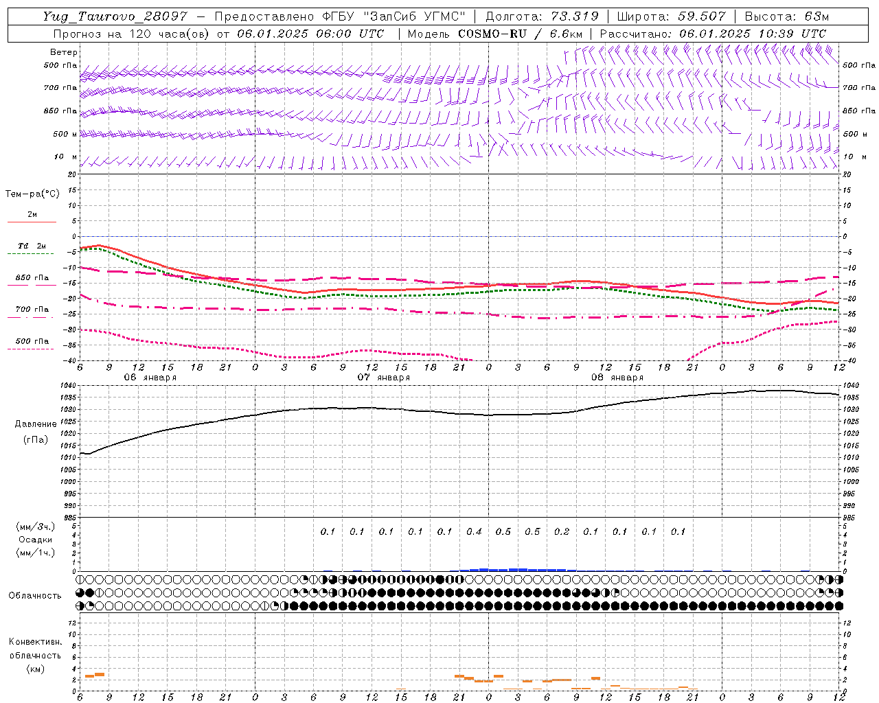
Task: Click the Широта: 59.507 latitude value
Action: [x=672, y=16]
